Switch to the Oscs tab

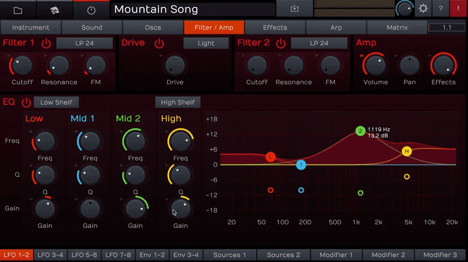(153, 28)
